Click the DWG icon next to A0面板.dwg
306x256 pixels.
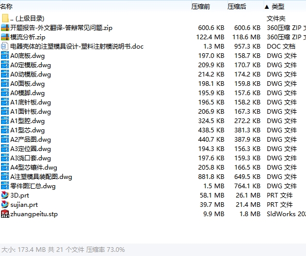pos(5,83)
